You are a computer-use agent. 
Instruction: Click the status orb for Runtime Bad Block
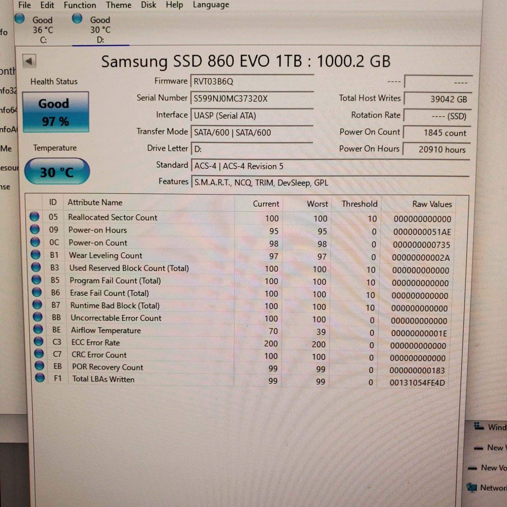tap(37, 305)
